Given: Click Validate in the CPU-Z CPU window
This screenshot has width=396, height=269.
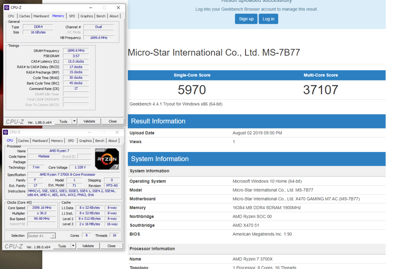Looking at the screenshot, I should click(88, 246).
